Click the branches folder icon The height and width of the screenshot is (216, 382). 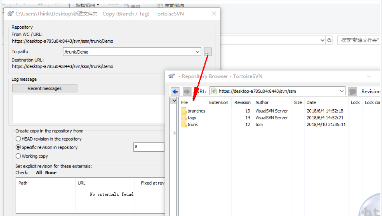click(x=184, y=111)
